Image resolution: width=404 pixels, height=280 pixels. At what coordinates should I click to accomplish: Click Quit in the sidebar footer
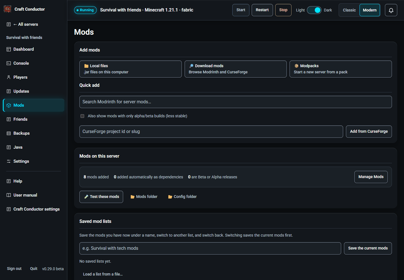point(34,269)
